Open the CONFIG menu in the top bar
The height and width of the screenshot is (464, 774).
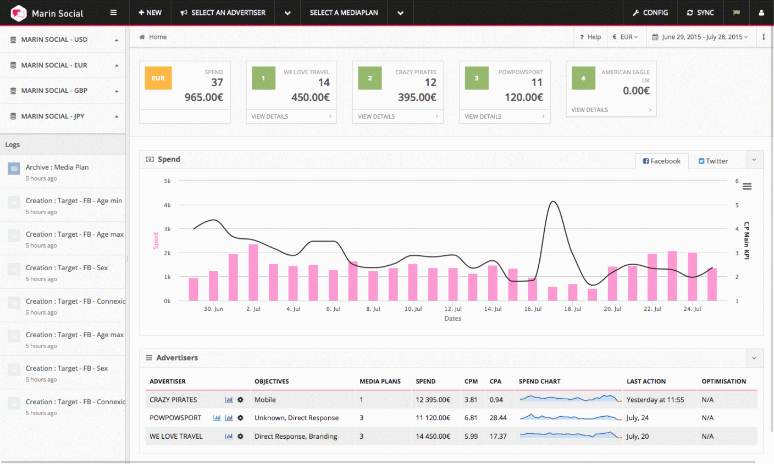tap(650, 12)
